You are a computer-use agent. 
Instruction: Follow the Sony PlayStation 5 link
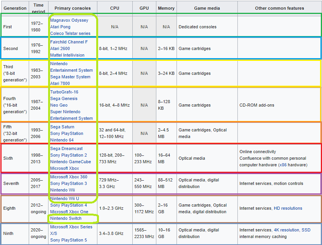coord(69,240)
